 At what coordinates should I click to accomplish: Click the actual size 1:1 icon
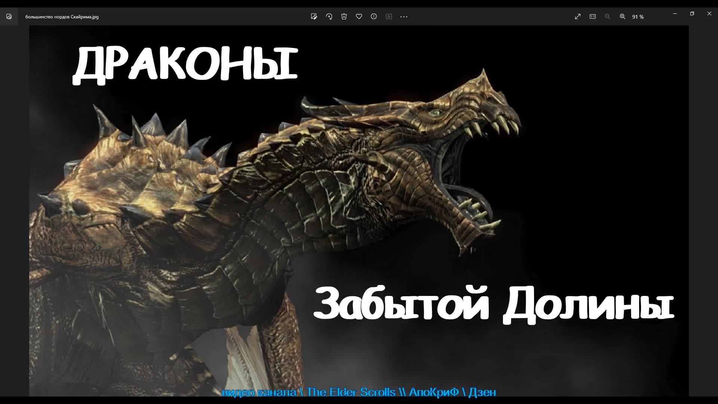point(593,16)
